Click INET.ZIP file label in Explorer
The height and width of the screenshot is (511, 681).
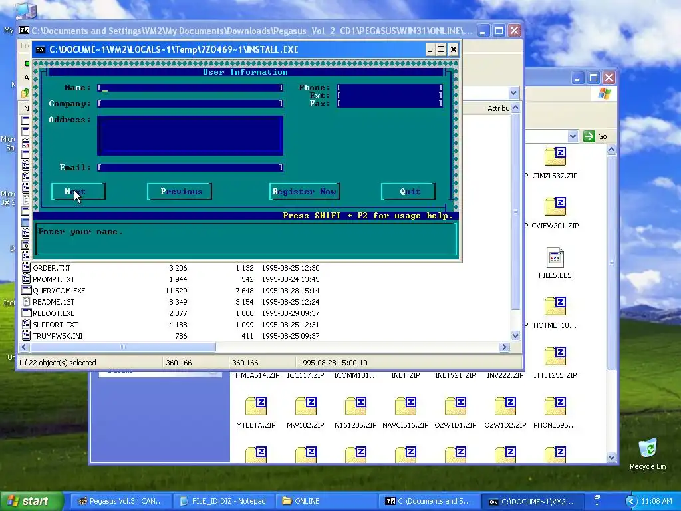[405, 375]
